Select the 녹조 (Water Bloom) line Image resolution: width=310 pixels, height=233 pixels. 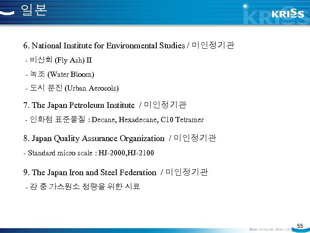click(60, 74)
